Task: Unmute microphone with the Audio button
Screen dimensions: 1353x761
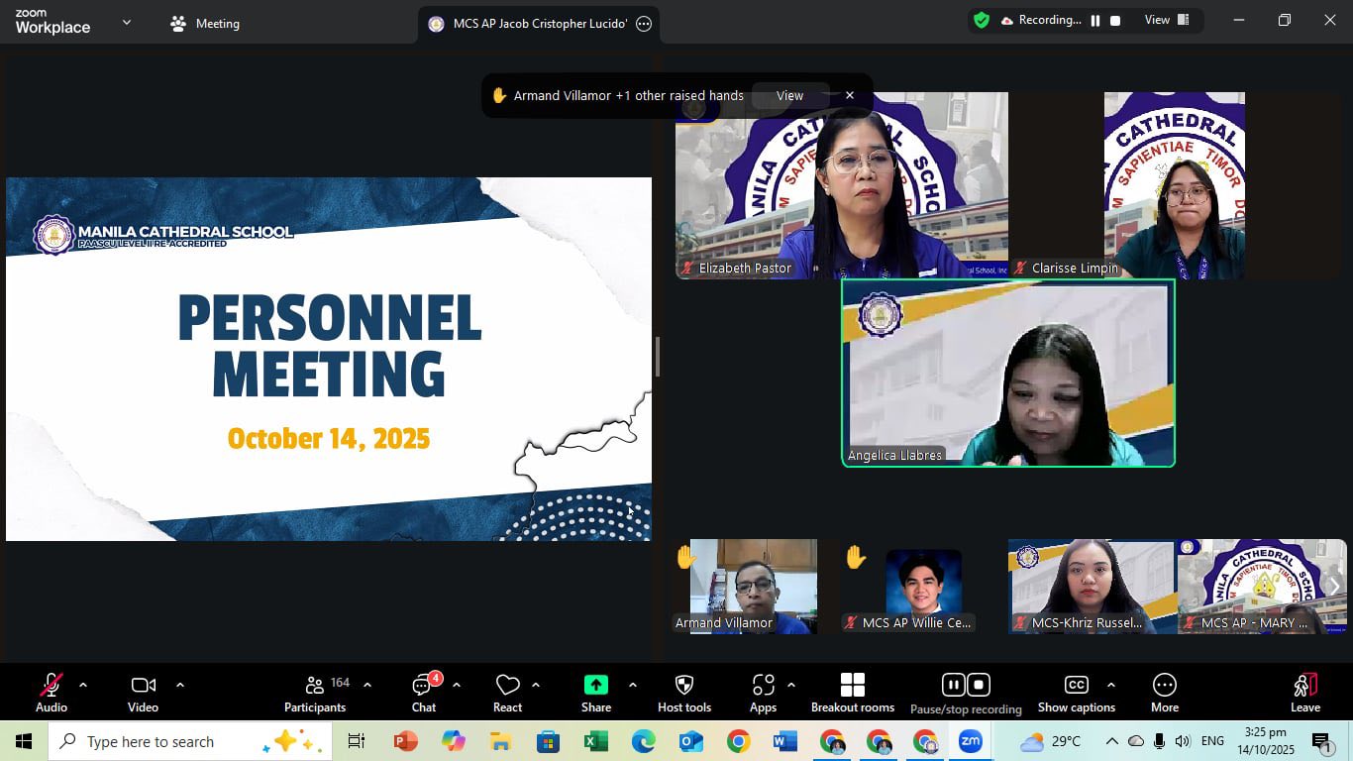Action: (x=52, y=692)
